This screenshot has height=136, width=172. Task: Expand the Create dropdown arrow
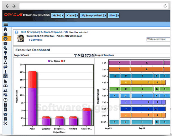(x=77, y=16)
